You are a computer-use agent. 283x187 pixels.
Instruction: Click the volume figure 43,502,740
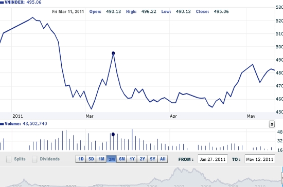[x=35, y=124]
